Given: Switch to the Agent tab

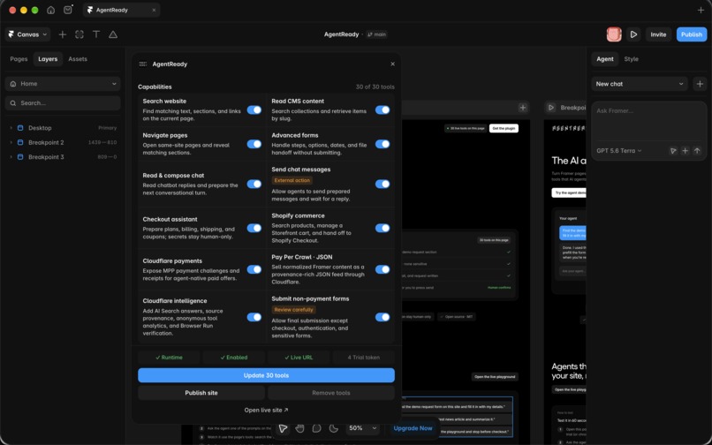Looking at the screenshot, I should (x=605, y=59).
